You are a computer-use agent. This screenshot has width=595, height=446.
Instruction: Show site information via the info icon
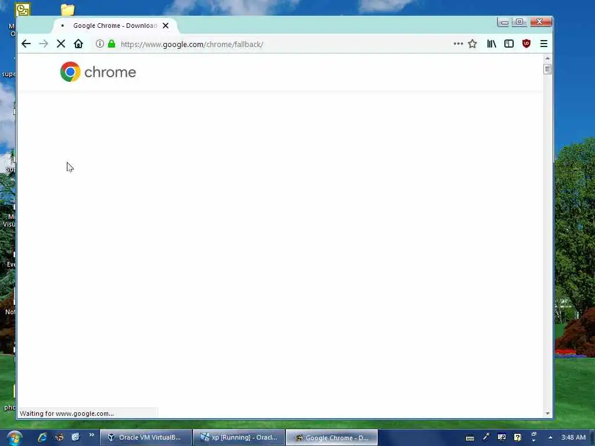click(x=99, y=44)
